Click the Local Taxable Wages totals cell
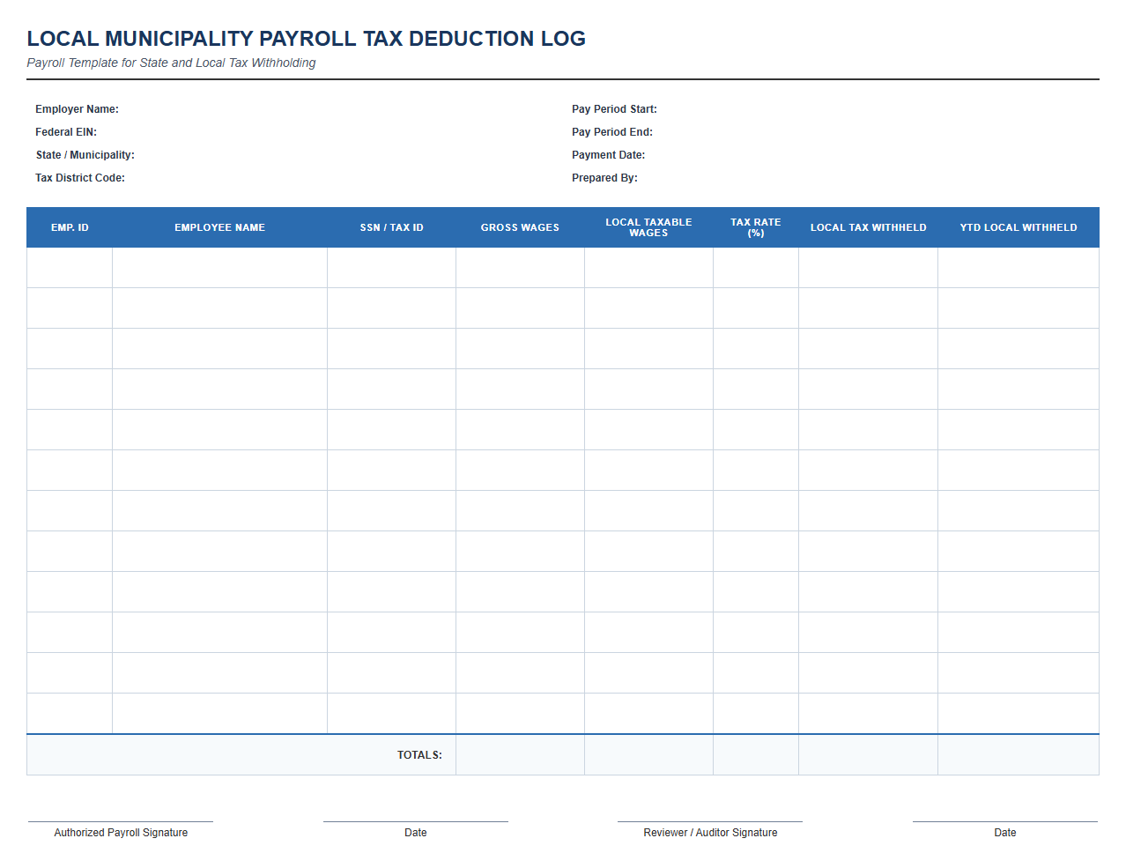The width and height of the screenshot is (1126, 868). (649, 755)
